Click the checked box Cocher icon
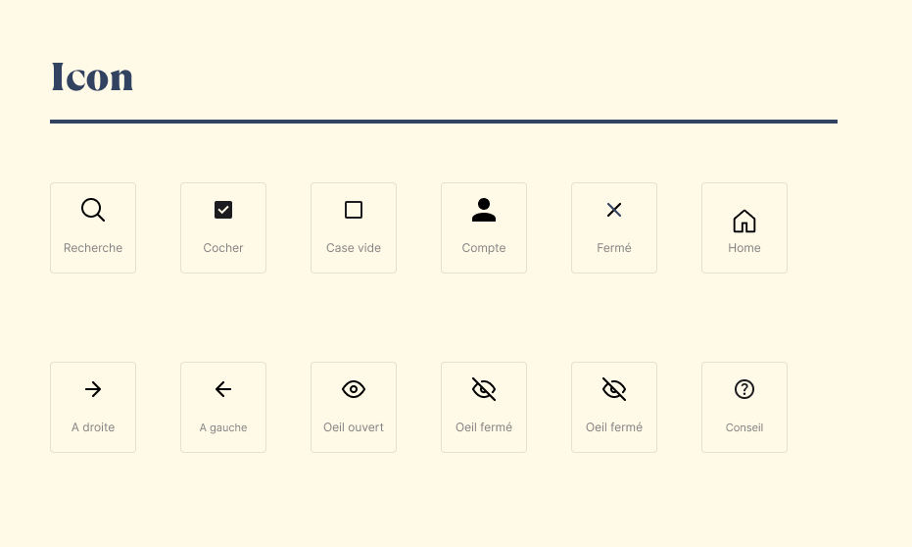Image resolution: width=912 pixels, height=547 pixels. [x=223, y=210]
